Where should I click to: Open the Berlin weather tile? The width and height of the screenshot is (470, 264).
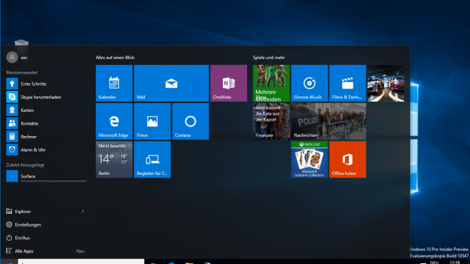point(114,159)
